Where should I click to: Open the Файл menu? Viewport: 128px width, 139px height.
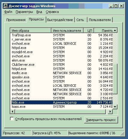(x=8, y=12)
